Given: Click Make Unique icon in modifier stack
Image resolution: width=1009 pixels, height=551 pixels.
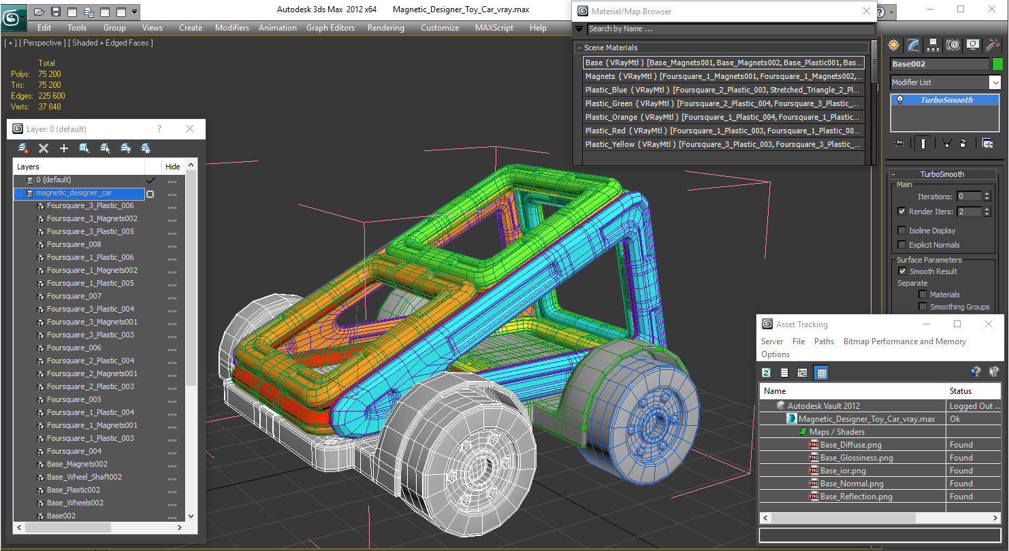Looking at the screenshot, I should coord(946,143).
